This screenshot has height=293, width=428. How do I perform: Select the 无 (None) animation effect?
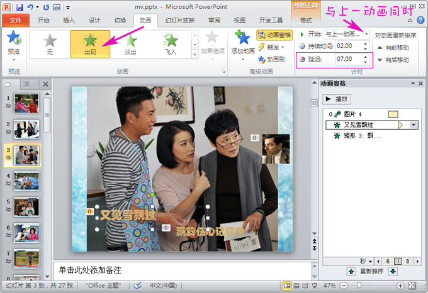point(50,44)
